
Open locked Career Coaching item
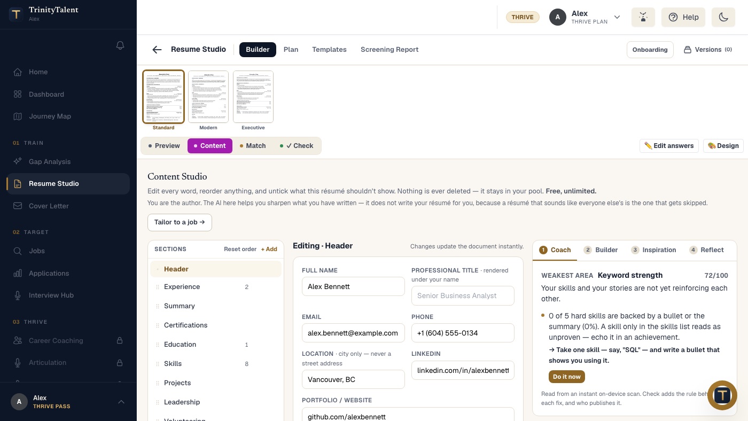click(x=68, y=340)
